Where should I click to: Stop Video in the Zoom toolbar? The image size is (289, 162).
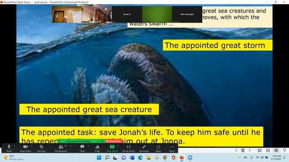pos(25,148)
